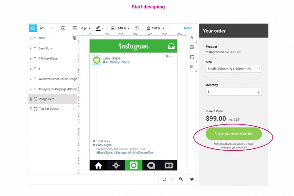This screenshot has height=196, width=294.
Task: Click the inbox tray icon in green bar
Action: click(x=171, y=46)
